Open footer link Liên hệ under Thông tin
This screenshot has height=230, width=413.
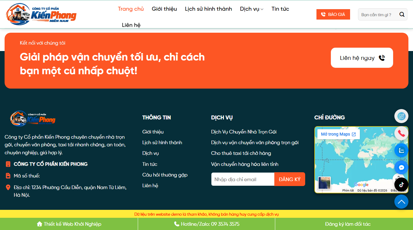tap(150, 186)
